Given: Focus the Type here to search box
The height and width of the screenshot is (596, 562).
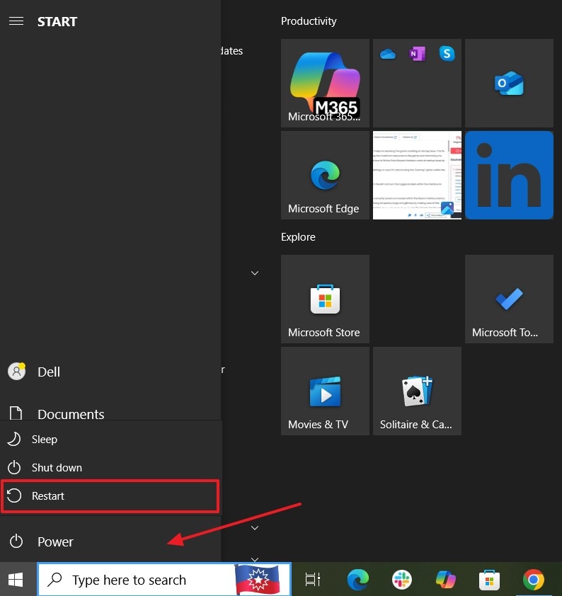Looking at the screenshot, I should [164, 580].
